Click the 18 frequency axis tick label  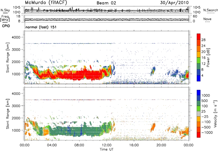19,16
